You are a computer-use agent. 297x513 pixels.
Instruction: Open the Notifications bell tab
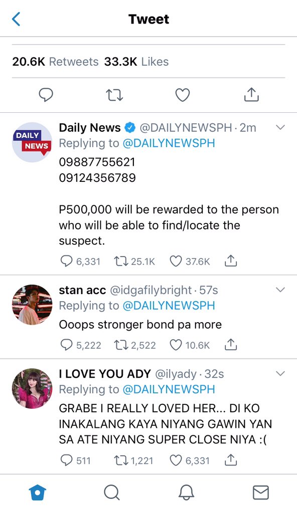click(x=186, y=493)
